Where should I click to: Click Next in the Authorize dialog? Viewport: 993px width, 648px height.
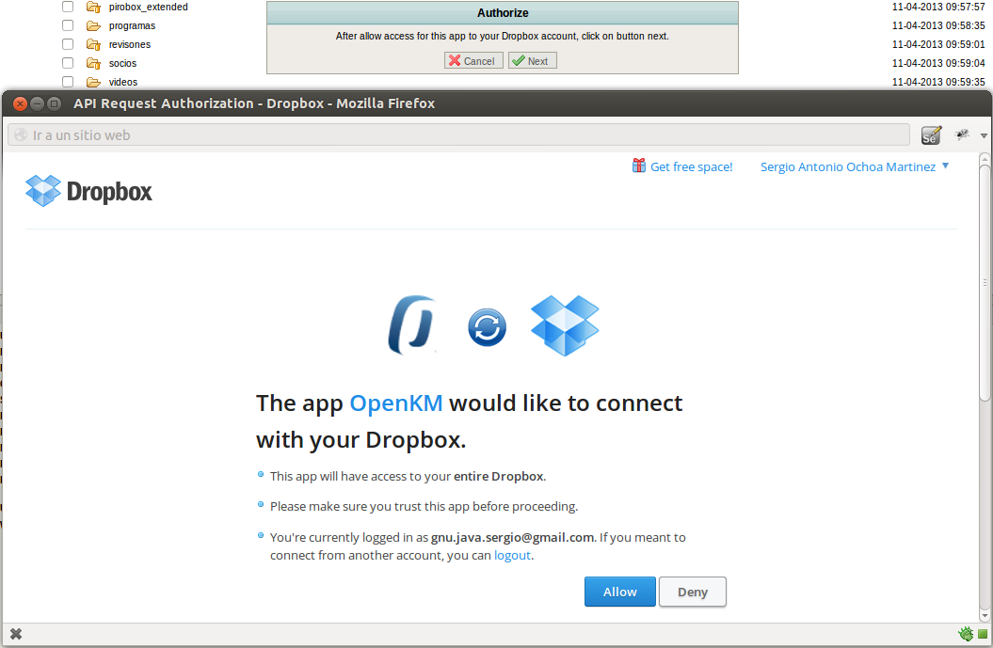pos(533,61)
